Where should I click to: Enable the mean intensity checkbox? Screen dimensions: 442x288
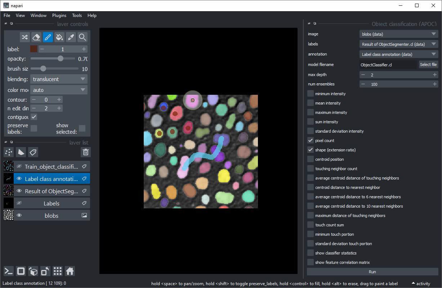(311, 103)
